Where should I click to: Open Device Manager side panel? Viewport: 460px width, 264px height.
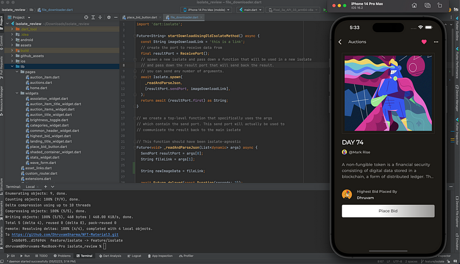tap(457, 98)
